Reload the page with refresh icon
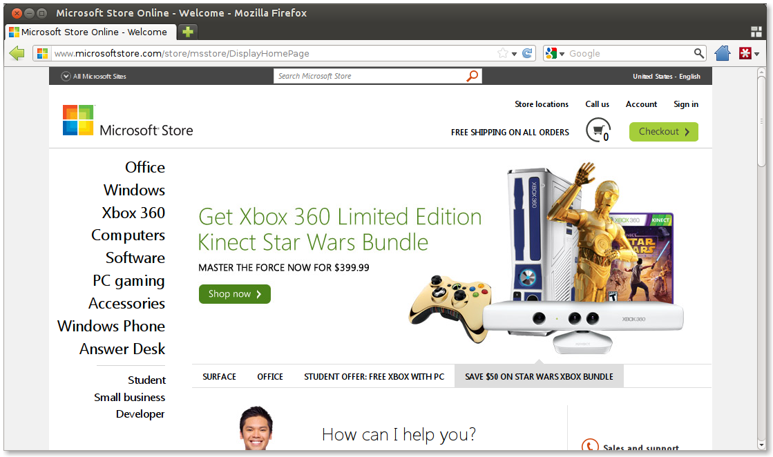The width and height of the screenshot is (773, 457). tap(527, 53)
